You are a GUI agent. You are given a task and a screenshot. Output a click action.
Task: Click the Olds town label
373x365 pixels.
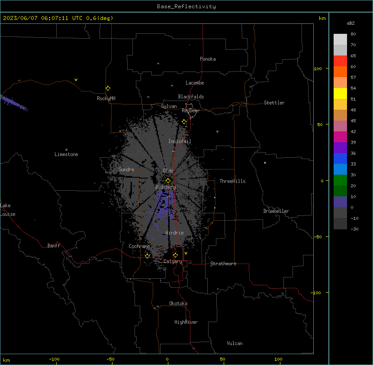coord(168,171)
